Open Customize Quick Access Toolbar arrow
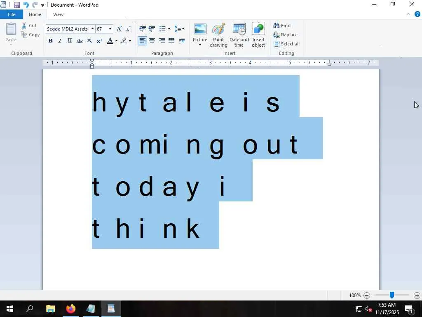Viewport: 422px width, 317px height. [x=42, y=5]
